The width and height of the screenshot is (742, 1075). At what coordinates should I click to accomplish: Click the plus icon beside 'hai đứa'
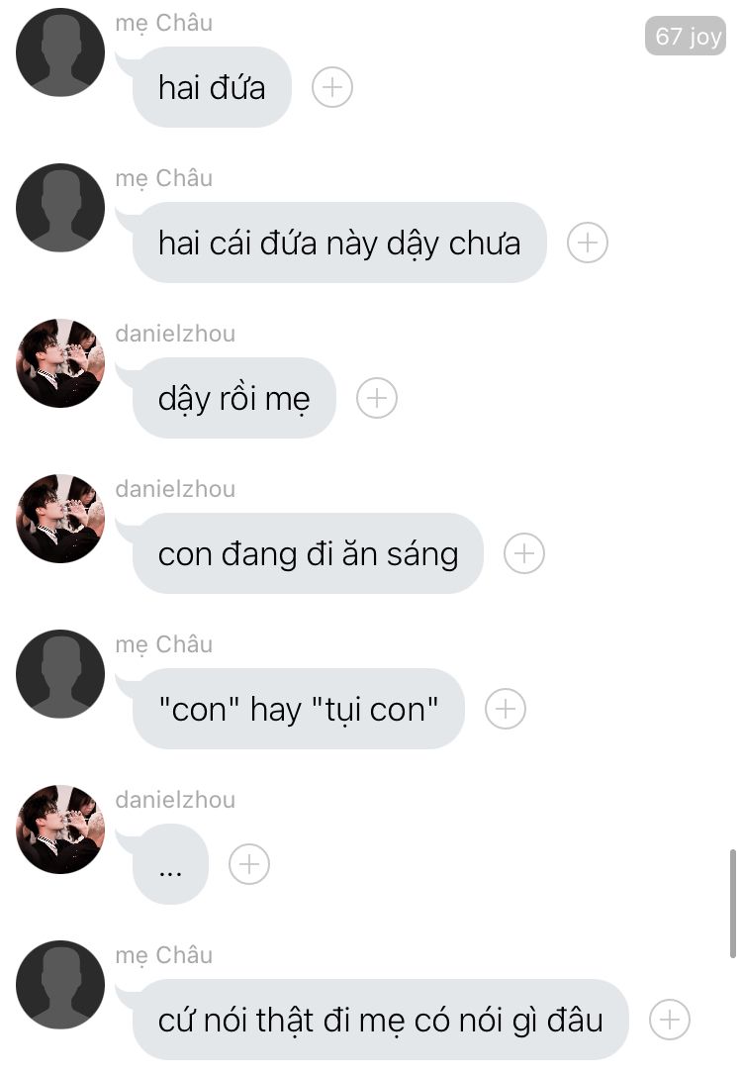(332, 87)
